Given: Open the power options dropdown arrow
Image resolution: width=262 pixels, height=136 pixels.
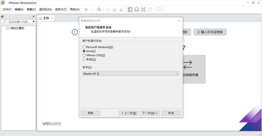Looking at the screenshot, I should coord(91,9).
